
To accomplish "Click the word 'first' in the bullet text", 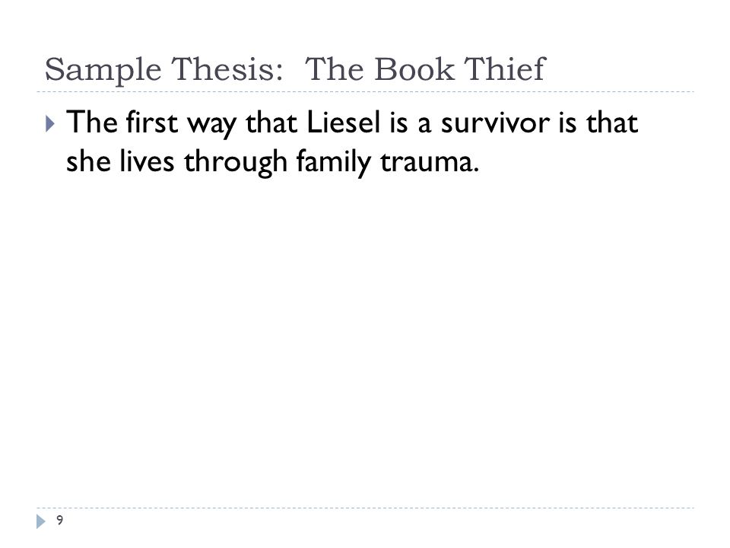I will [152, 123].
